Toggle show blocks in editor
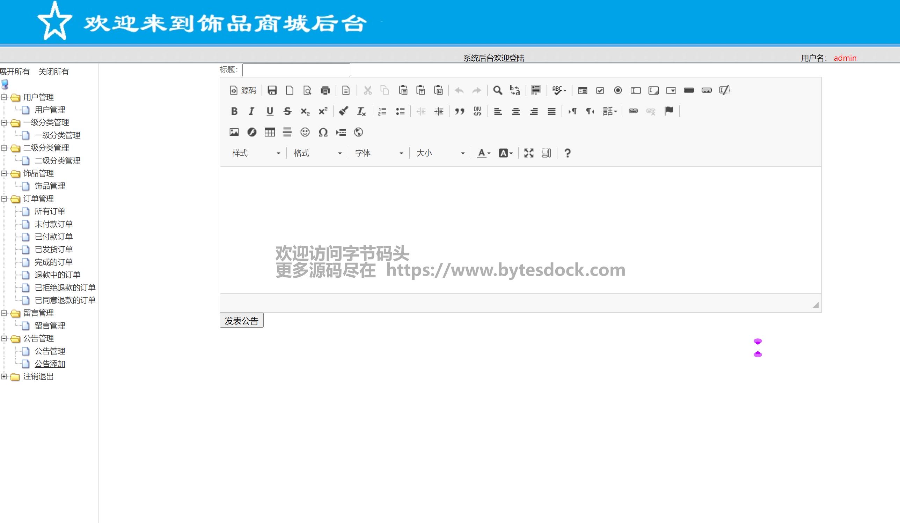Viewport: 900px width, 523px height. pos(546,153)
